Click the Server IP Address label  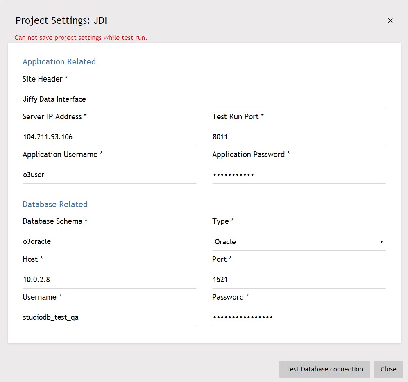[x=54, y=117]
